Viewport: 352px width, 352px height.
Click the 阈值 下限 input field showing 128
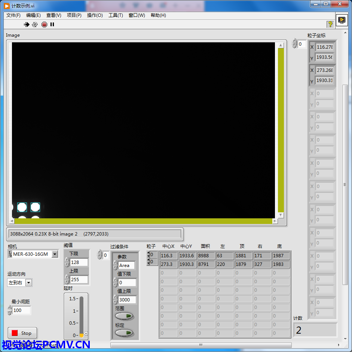[79, 263]
